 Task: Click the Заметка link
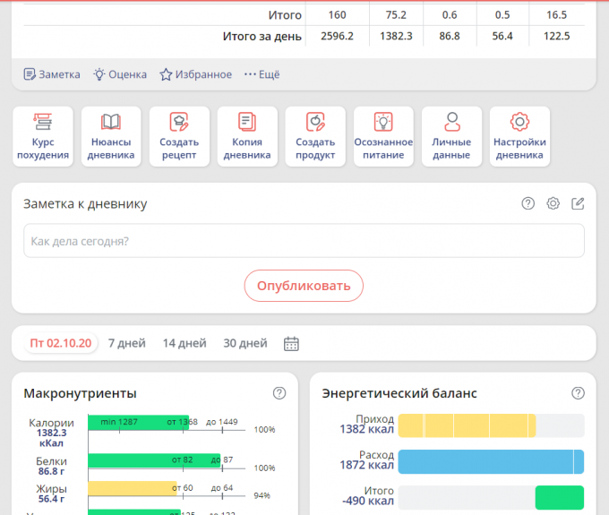tap(51, 74)
